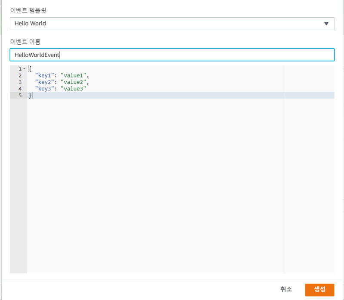Click line number 5 in the gutter
Image resolution: width=344 pixels, height=300 pixels.
coord(20,95)
